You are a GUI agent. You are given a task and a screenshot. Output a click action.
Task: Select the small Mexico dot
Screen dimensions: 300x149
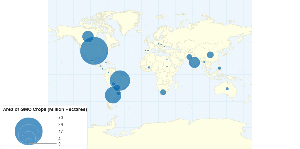(x=92, y=61)
